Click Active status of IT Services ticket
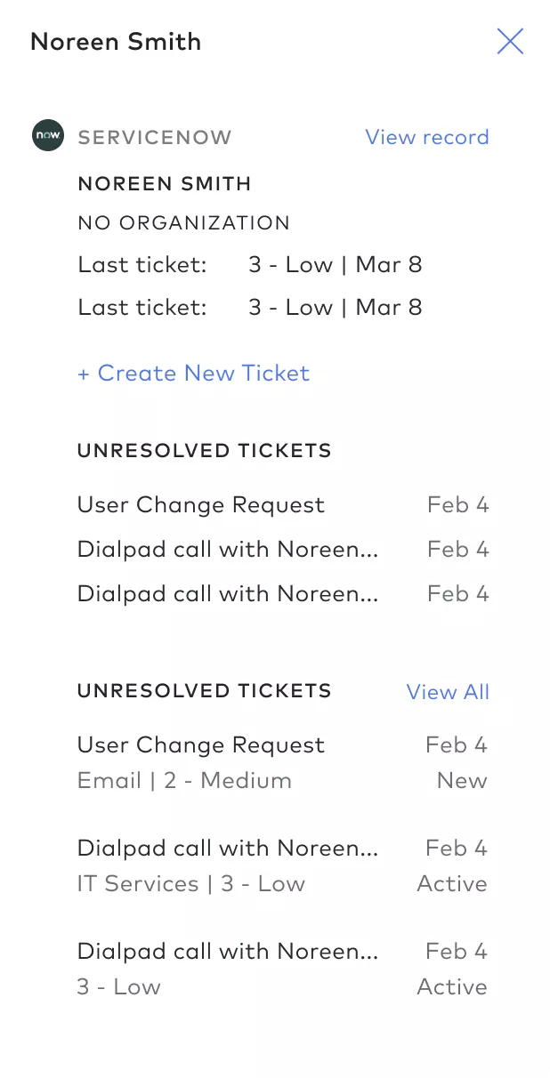The width and height of the screenshot is (550, 1078). coord(452,884)
